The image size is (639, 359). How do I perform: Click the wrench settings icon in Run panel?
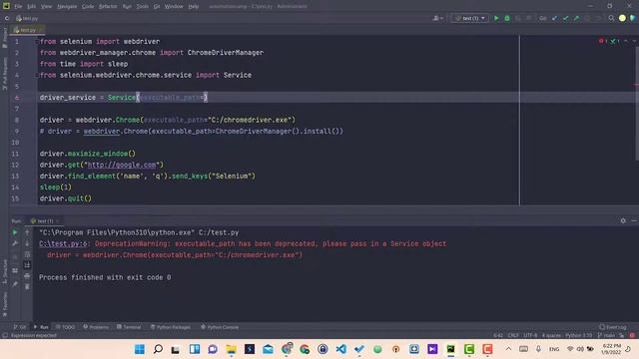pyautogui.click(x=15, y=243)
